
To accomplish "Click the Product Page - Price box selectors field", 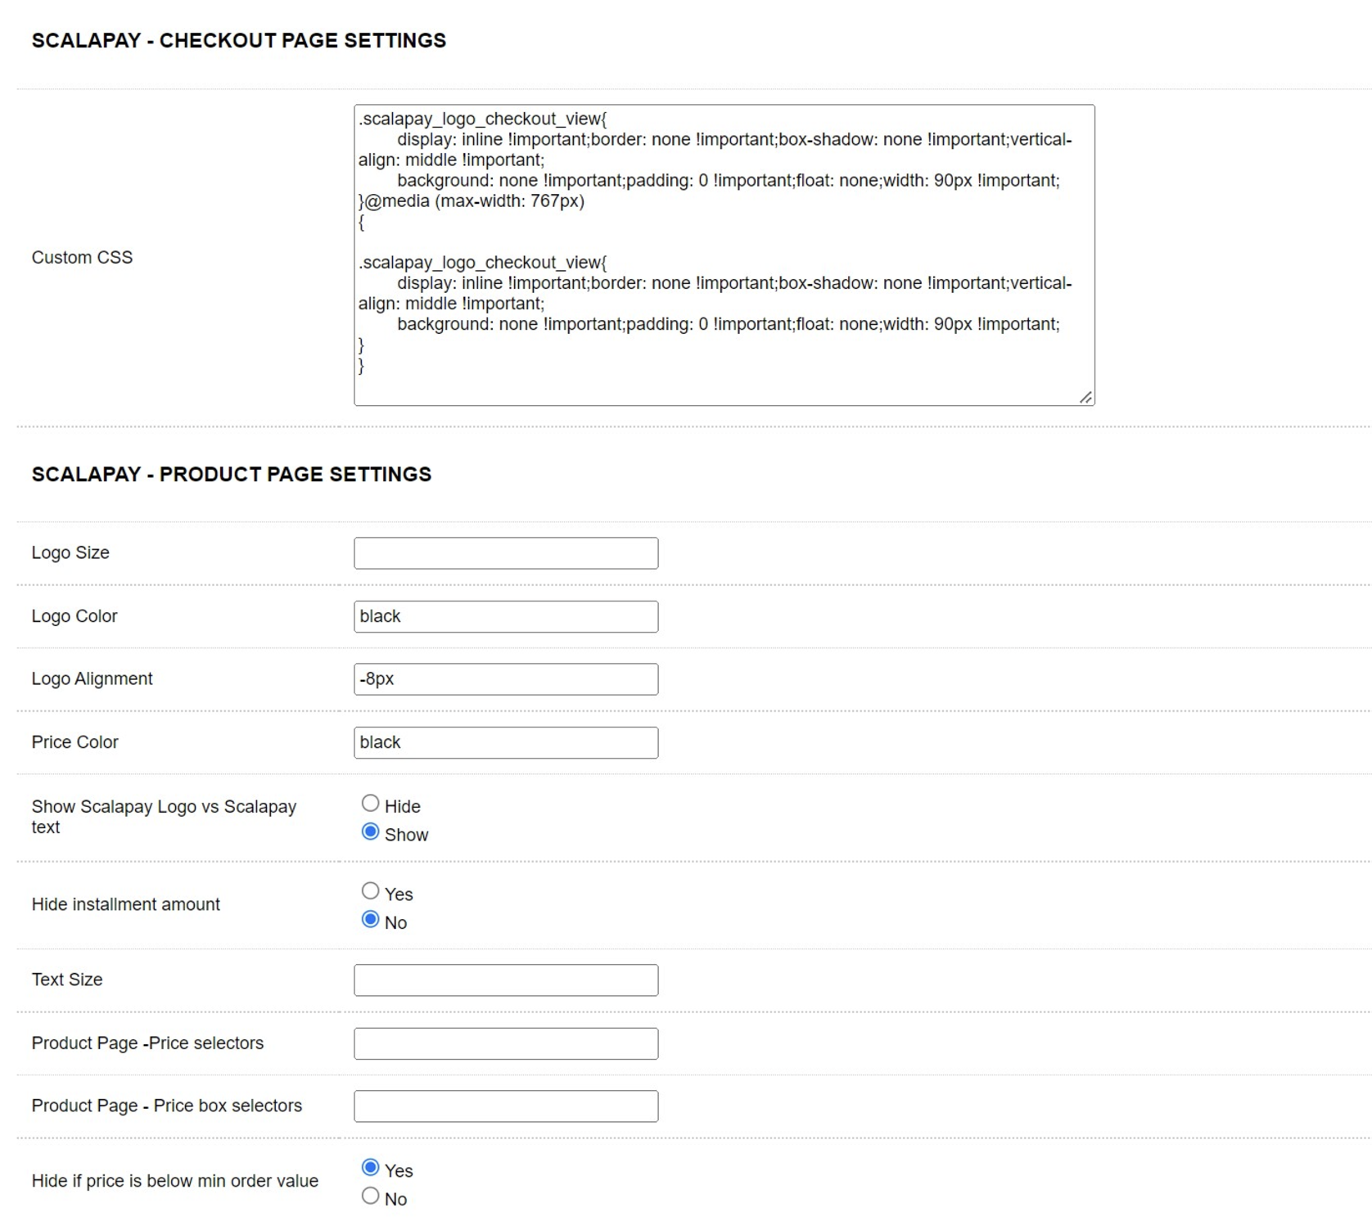I will click(506, 1106).
